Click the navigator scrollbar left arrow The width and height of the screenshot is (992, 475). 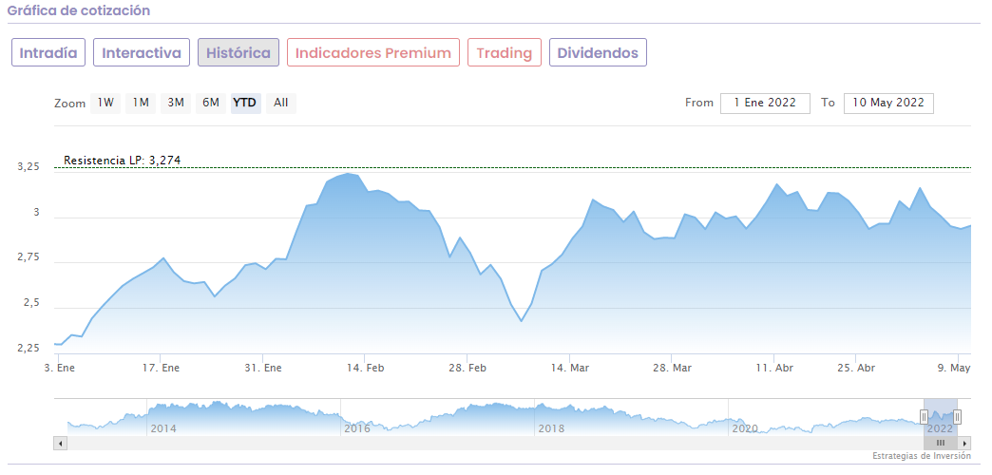point(60,443)
